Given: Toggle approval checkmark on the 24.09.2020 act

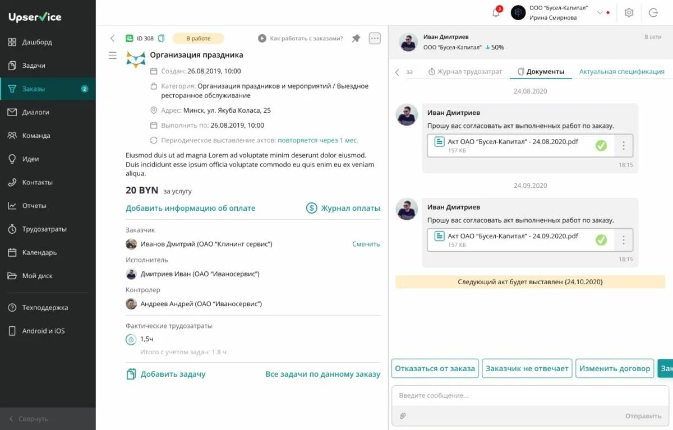Looking at the screenshot, I should click(601, 239).
